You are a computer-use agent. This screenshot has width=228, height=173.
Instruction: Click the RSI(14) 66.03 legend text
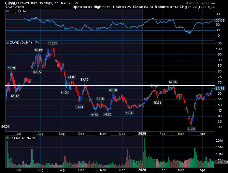[x=19, y=11]
